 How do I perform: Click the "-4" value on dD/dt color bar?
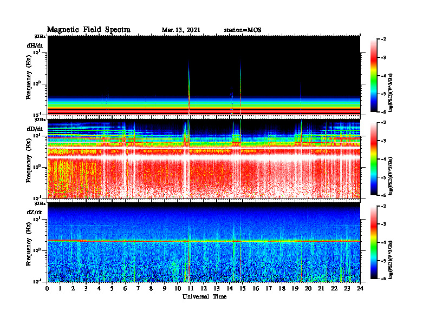383,159
